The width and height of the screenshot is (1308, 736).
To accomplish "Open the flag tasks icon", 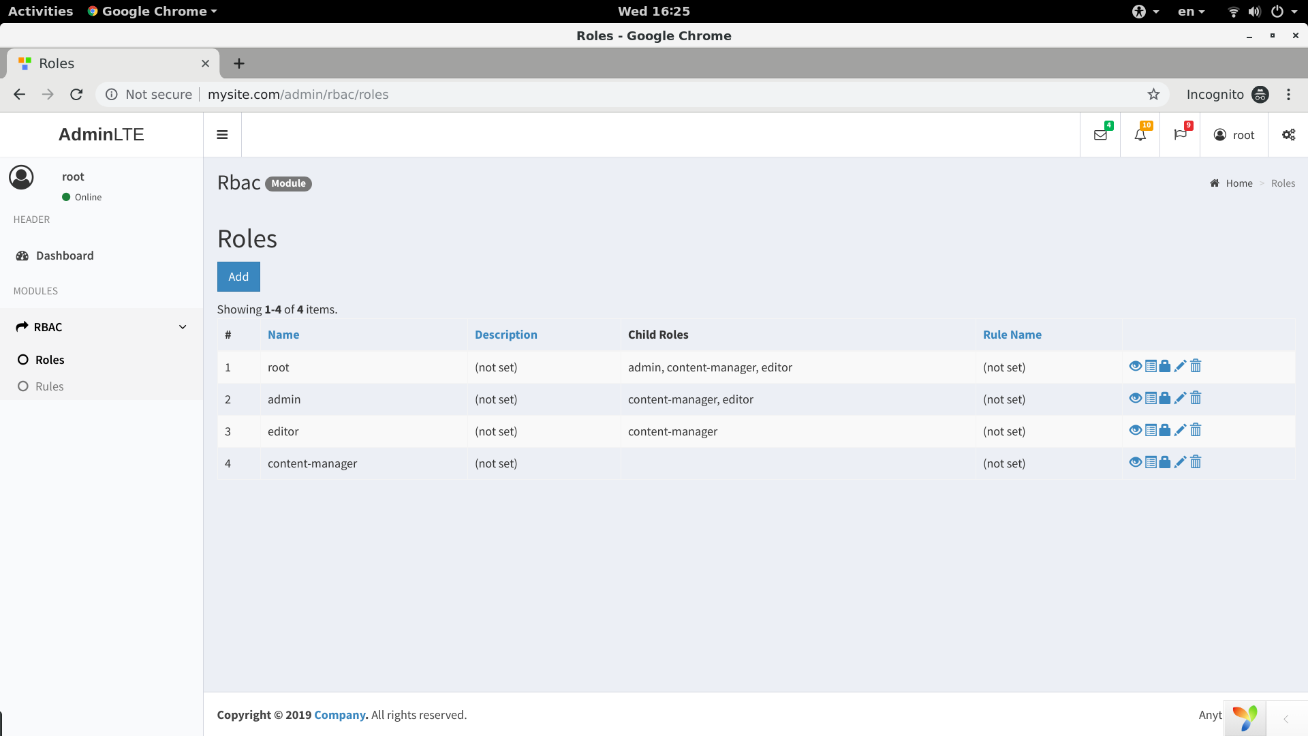I will (x=1181, y=135).
